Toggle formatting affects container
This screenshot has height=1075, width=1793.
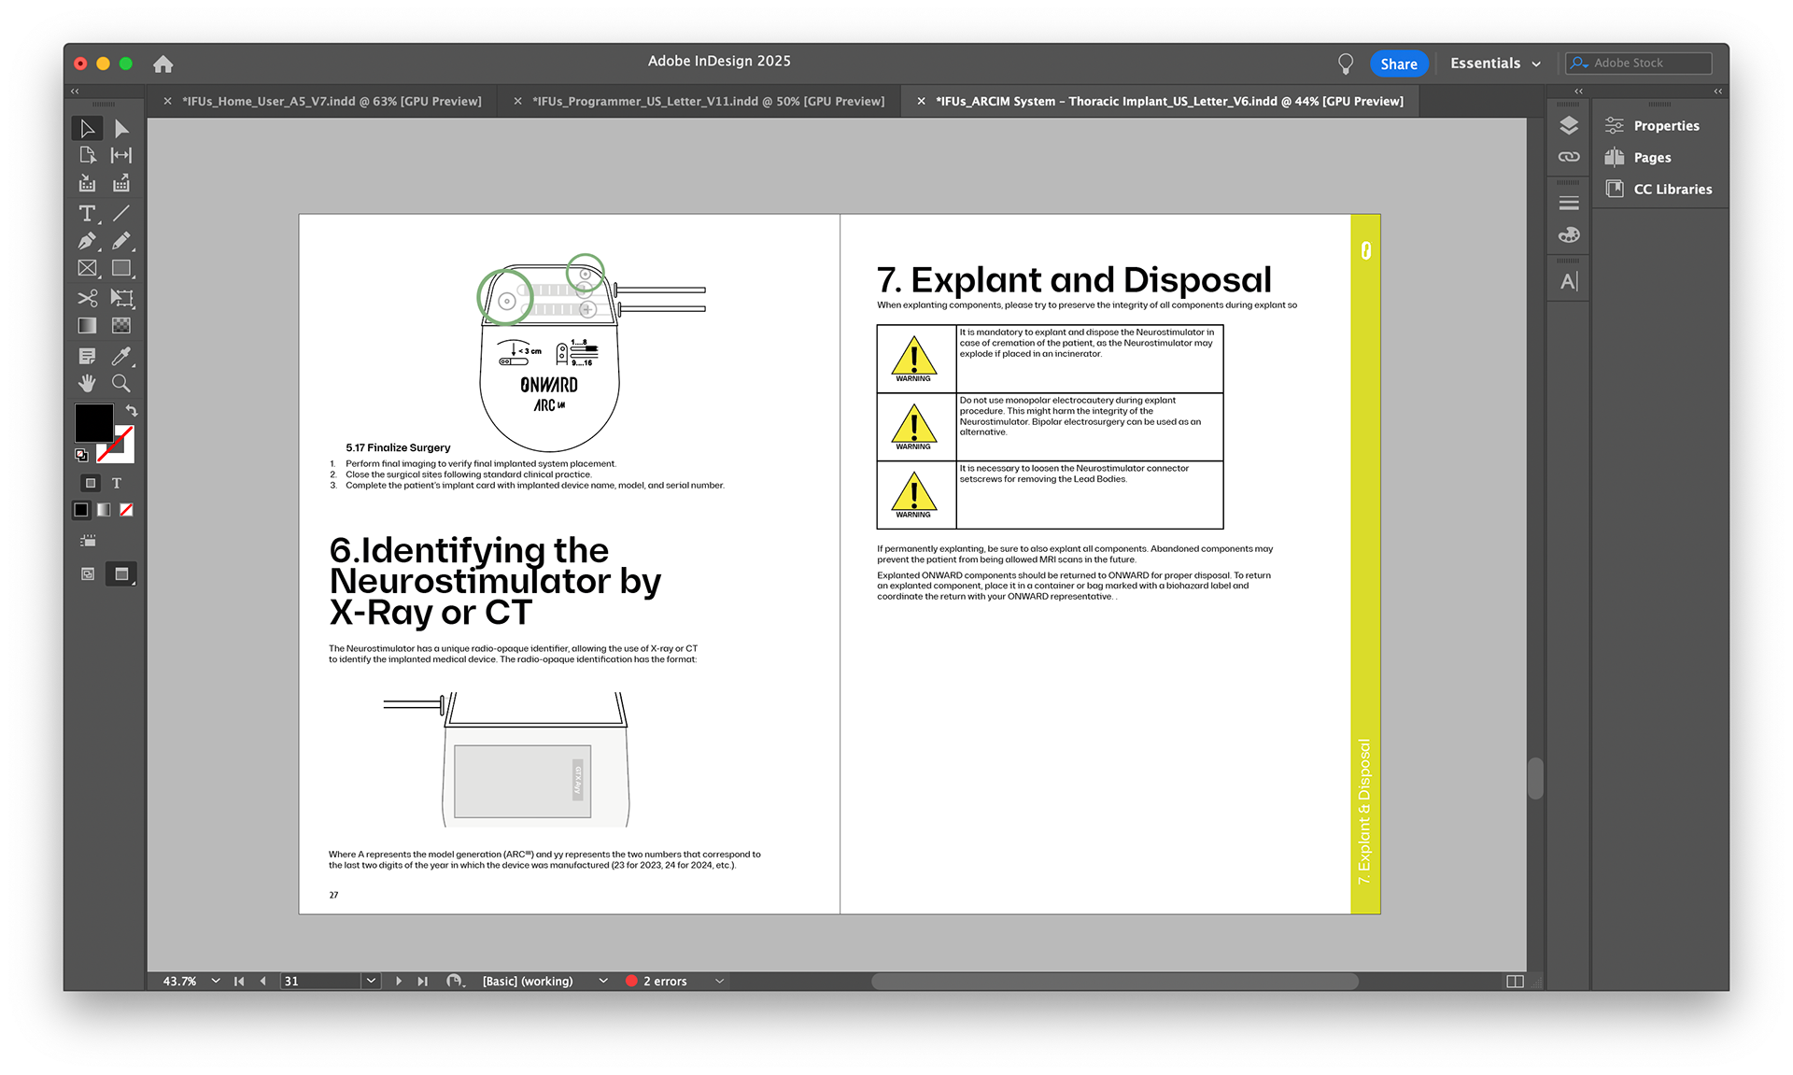click(x=91, y=483)
